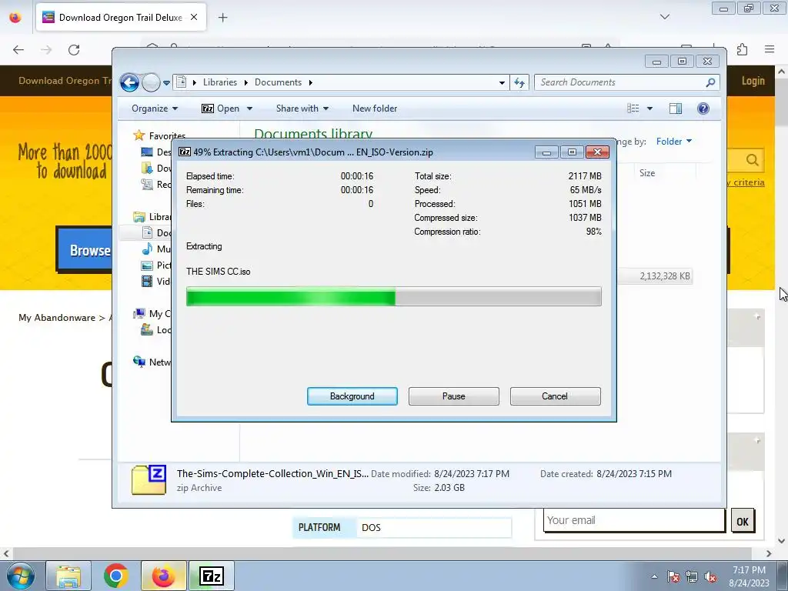Expand the arrow after Documents breadcrumb
The height and width of the screenshot is (591, 788).
[311, 82]
